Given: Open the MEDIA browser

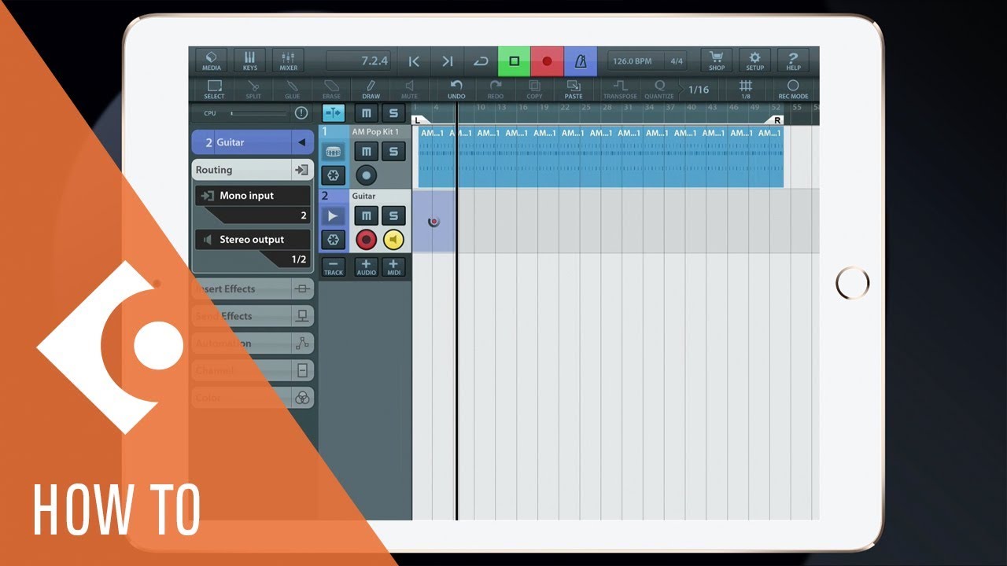Looking at the screenshot, I should (x=211, y=61).
